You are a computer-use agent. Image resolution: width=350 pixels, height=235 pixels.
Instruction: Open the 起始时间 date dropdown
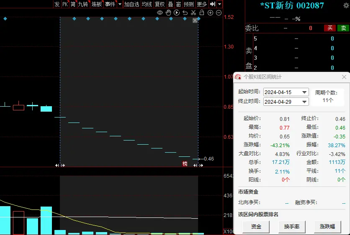pos(304,92)
